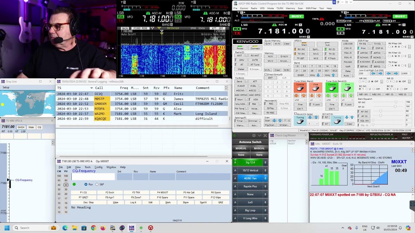Click Scan blue down arrow

click(x=274, y=120)
